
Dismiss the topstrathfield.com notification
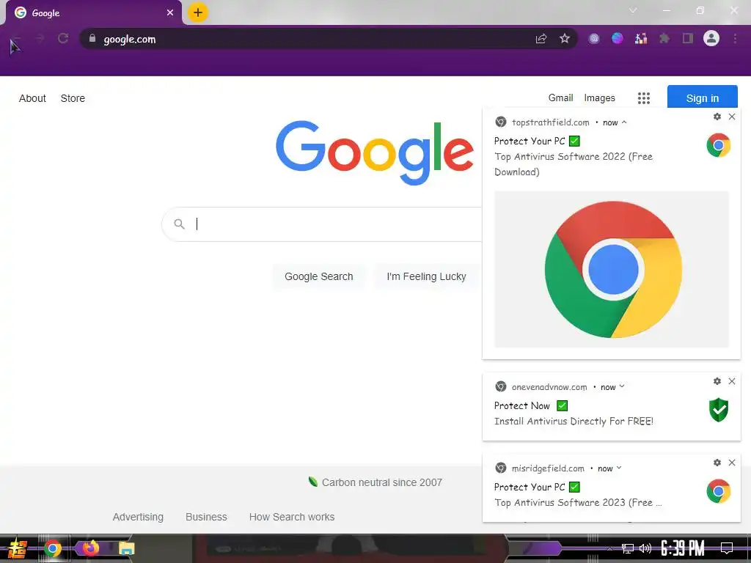[732, 117]
